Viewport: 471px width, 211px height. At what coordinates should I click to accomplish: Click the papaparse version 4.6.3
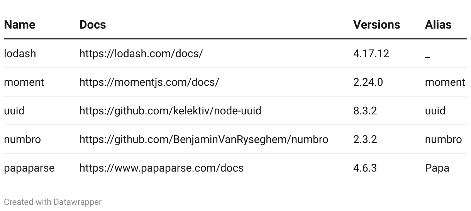365,168
